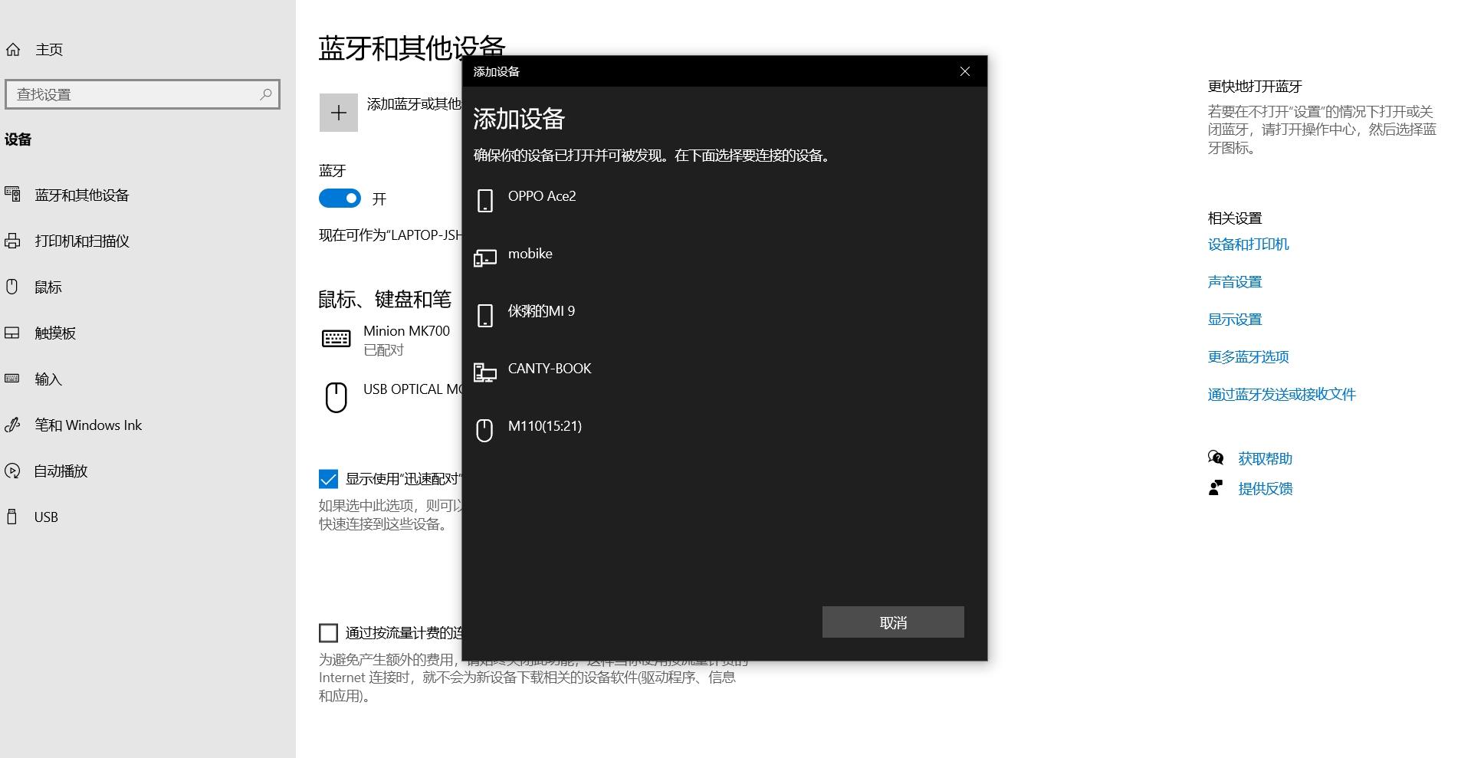Open the 自动播放 section
The width and height of the screenshot is (1461, 758).
[60, 471]
